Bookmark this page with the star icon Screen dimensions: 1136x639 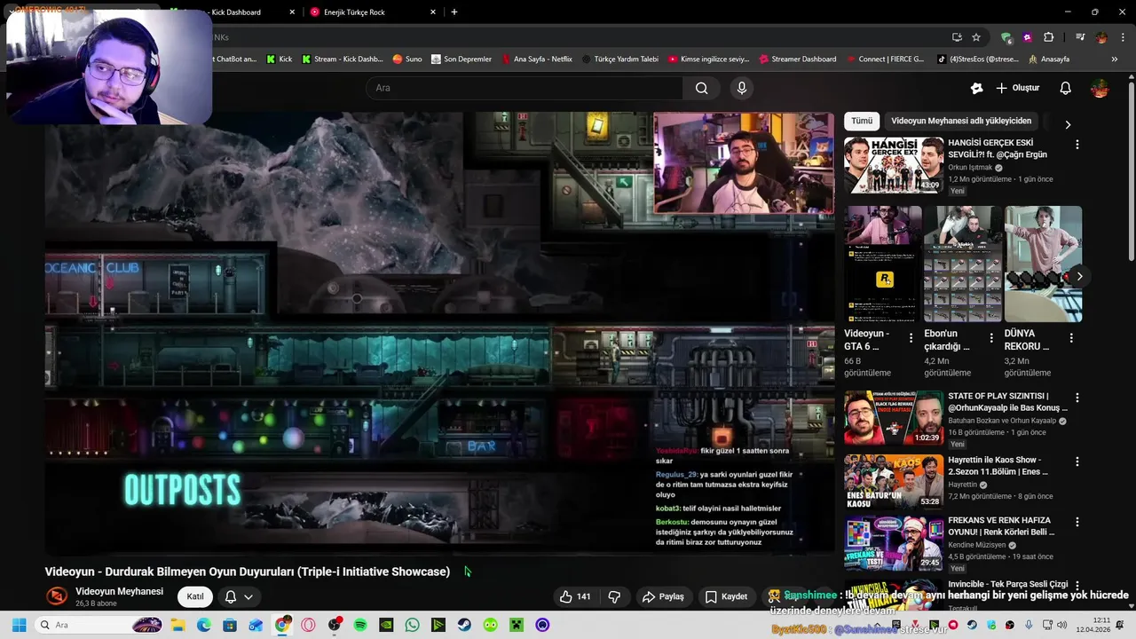(x=976, y=37)
